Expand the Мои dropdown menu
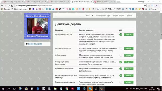 click(x=89, y=16)
